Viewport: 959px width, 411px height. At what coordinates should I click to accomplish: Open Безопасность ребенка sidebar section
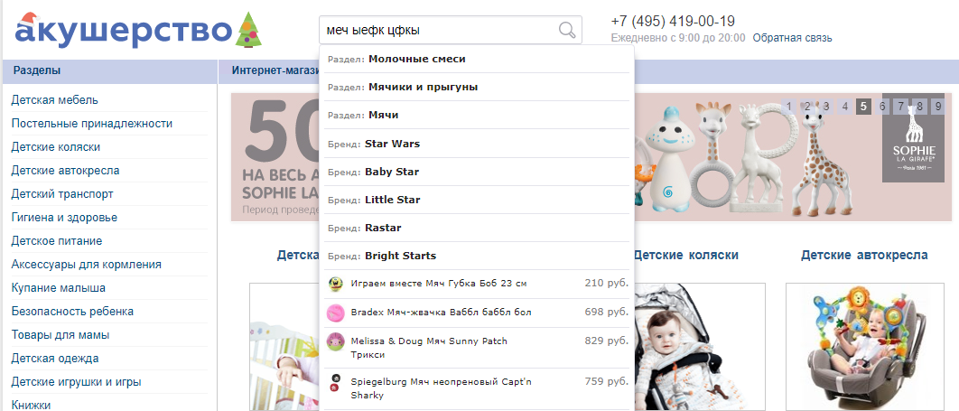tap(72, 312)
